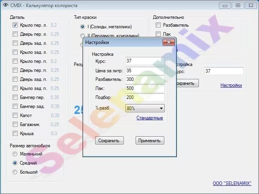Check the Дверь зад. л. checkbox
The image size is (259, 194).
pos(15,43)
